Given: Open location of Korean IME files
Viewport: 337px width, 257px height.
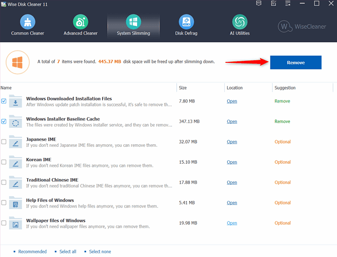Looking at the screenshot, I should coord(232,162).
